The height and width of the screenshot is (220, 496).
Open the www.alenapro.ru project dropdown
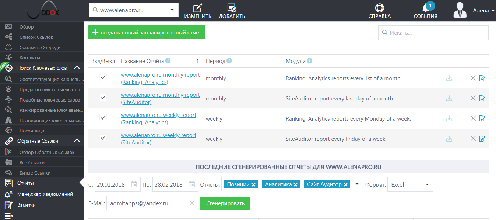tap(172, 10)
